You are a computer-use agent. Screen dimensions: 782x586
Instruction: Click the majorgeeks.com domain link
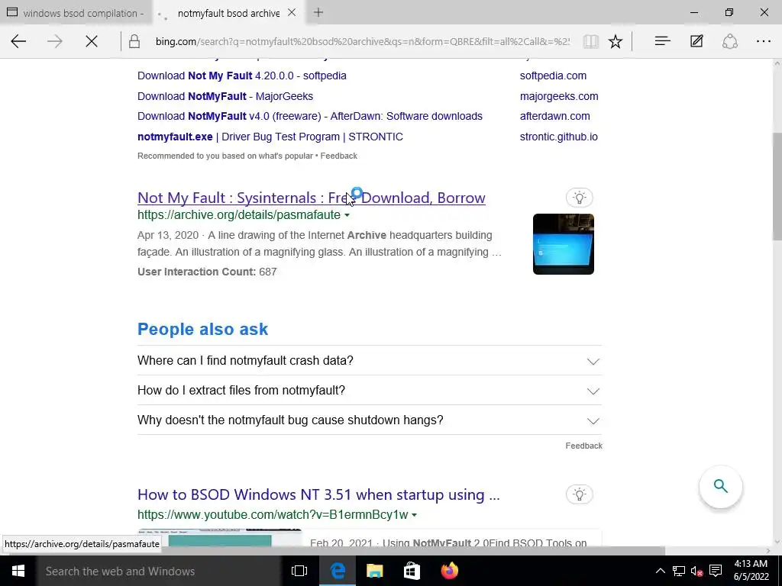tap(559, 96)
